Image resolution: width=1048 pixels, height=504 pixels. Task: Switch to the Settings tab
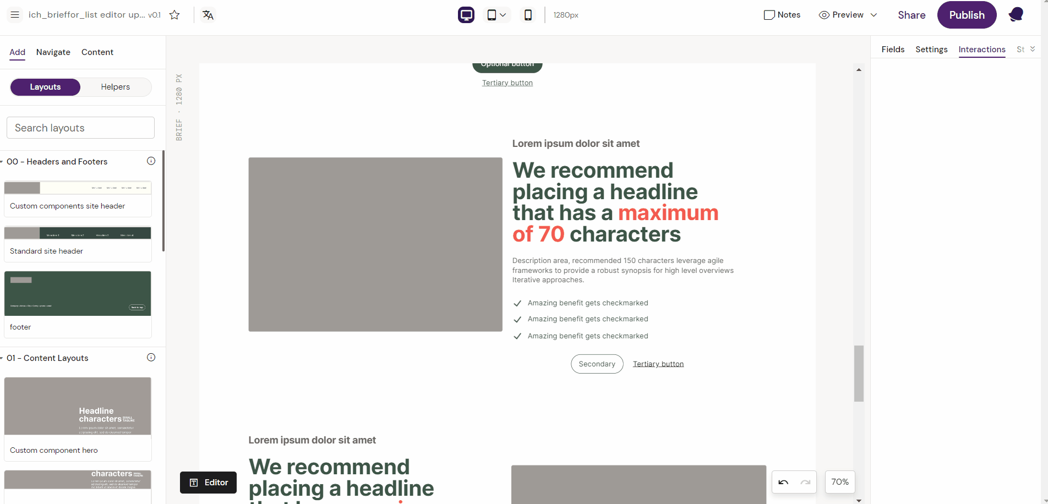[x=931, y=49]
